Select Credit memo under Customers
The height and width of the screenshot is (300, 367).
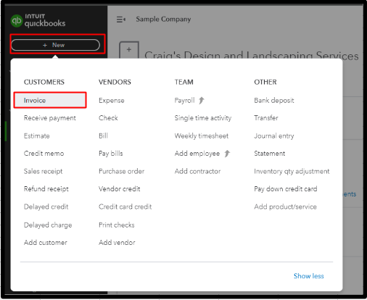pyautogui.click(x=44, y=154)
